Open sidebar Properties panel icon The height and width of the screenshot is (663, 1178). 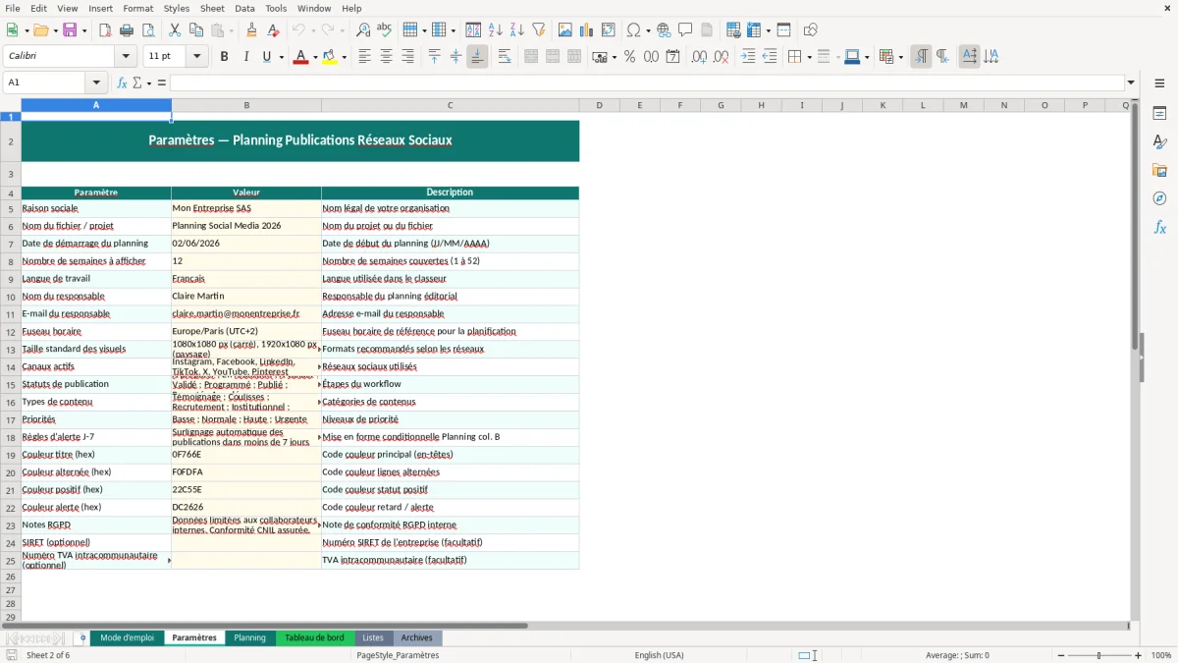point(1159,114)
